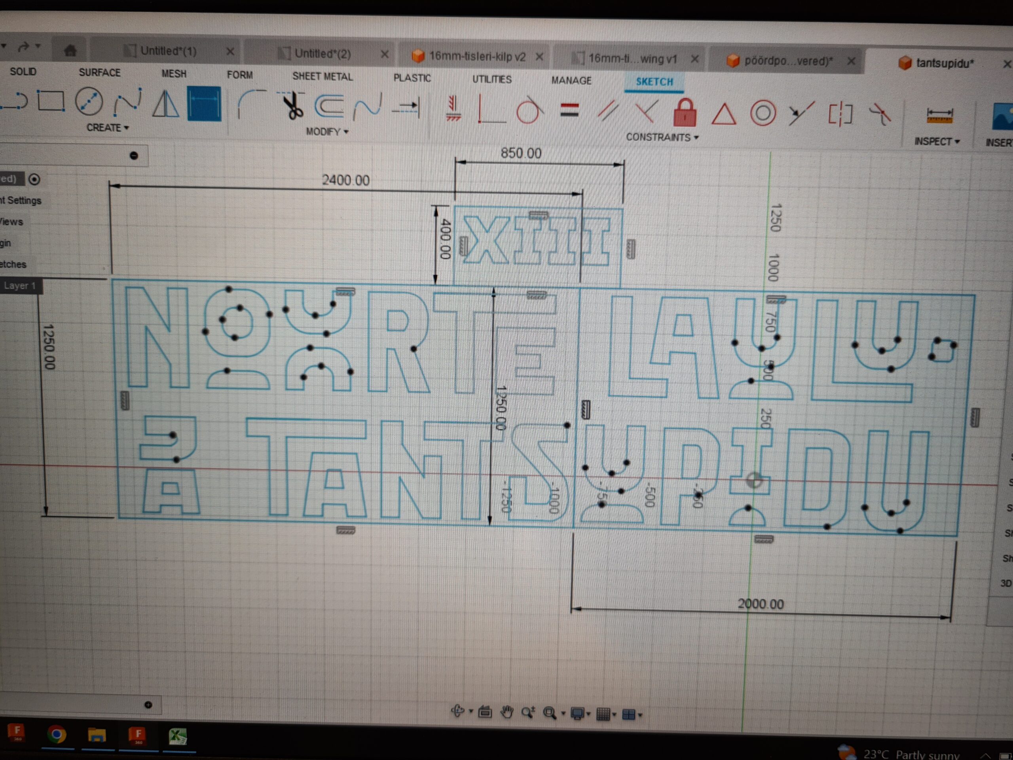Expand the CREATE dropdown menu

tap(108, 128)
